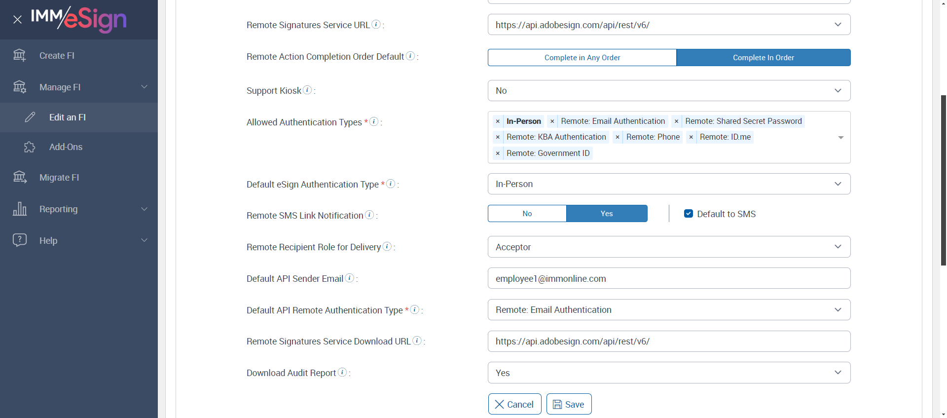Go to Add-Ons in the sidebar
This screenshot has width=947, height=418.
coord(66,147)
